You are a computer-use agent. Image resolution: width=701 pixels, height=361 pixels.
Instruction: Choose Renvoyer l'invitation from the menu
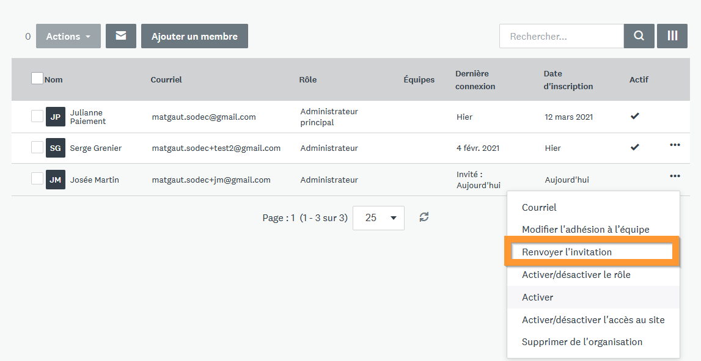click(x=567, y=252)
